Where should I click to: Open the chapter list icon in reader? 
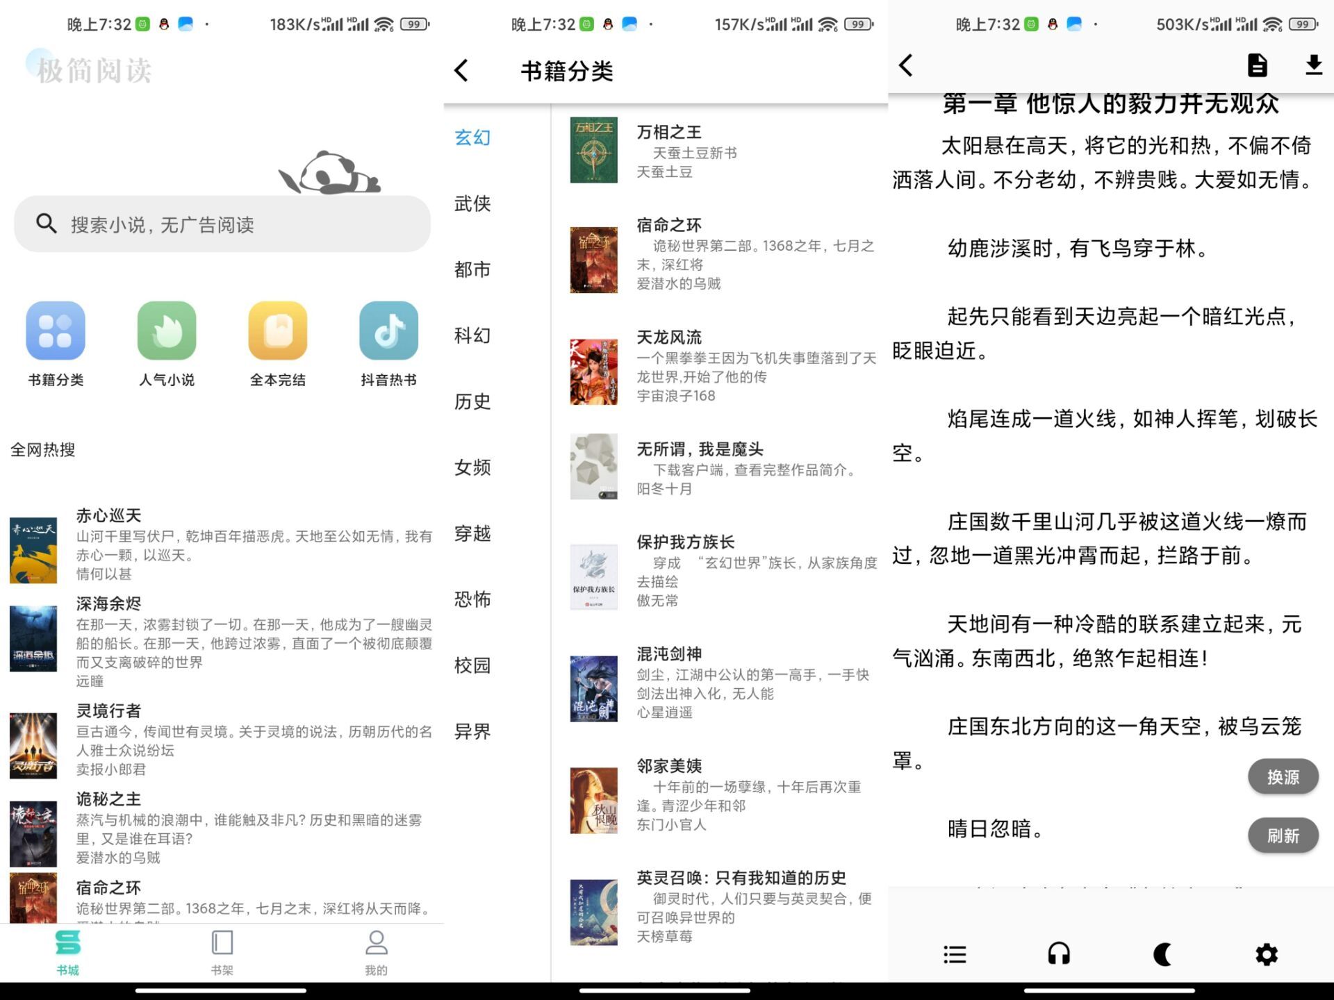click(955, 954)
